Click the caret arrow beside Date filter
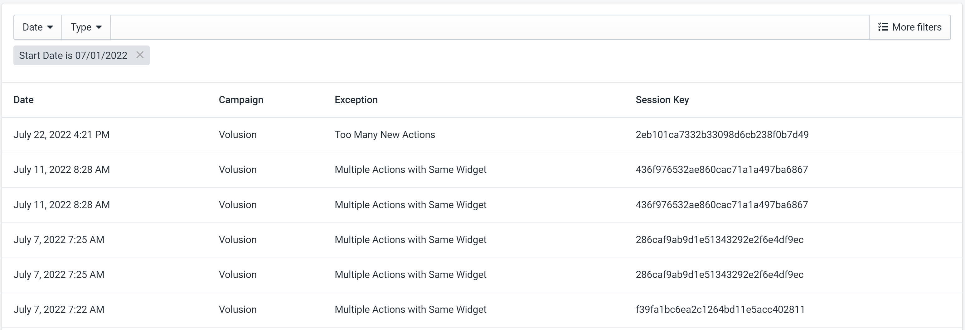This screenshot has width=965, height=330. coord(50,27)
